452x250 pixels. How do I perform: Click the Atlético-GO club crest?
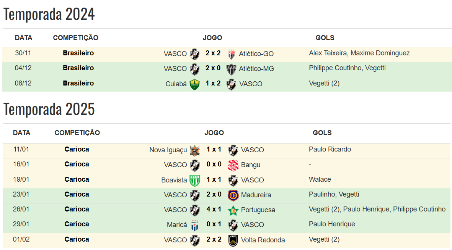click(x=231, y=54)
